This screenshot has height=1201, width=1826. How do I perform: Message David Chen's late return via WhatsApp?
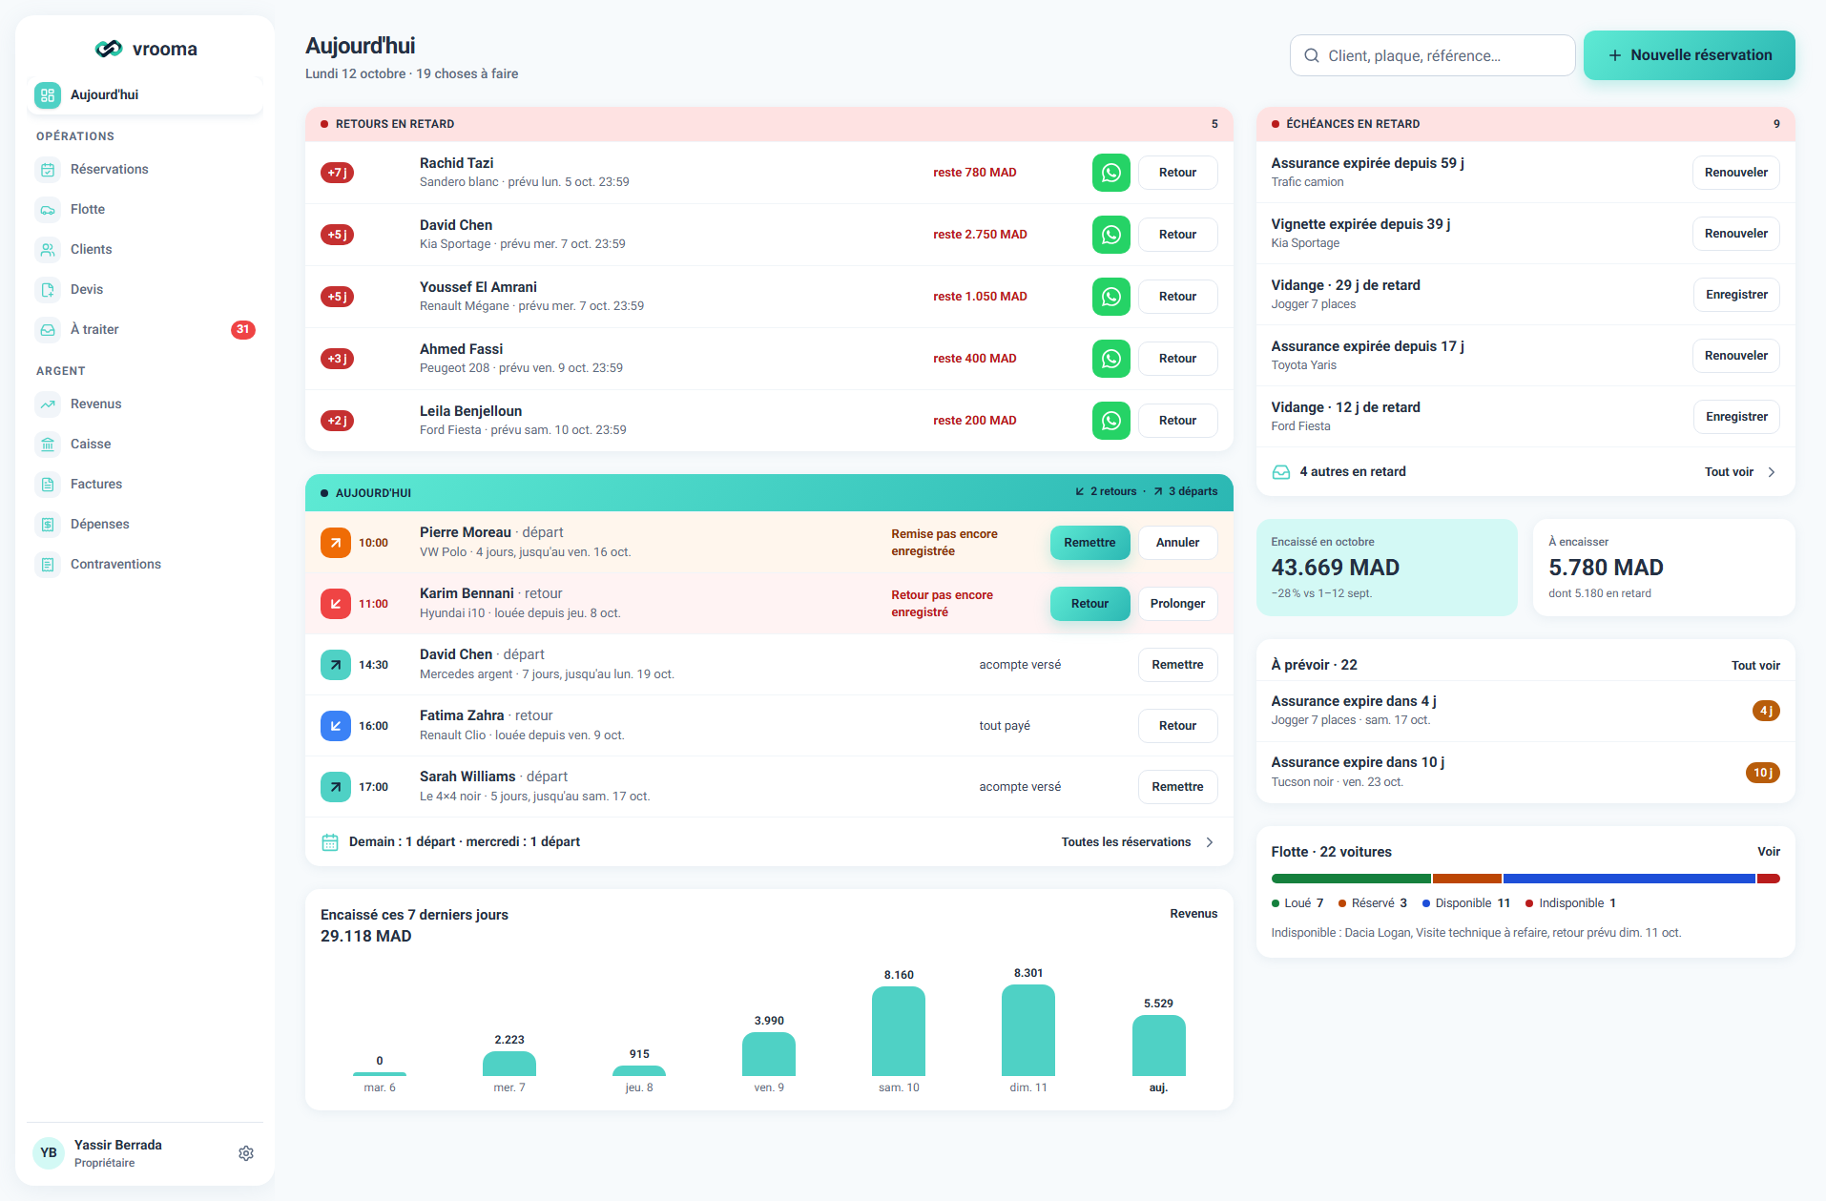click(1110, 235)
